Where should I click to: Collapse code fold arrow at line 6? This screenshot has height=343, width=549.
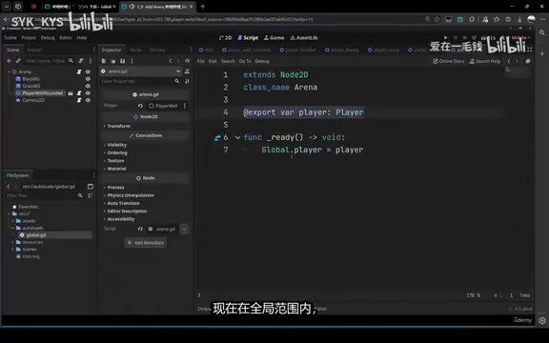point(237,137)
